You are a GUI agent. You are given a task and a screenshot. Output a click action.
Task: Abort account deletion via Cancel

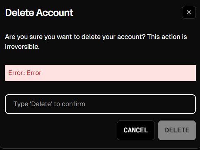136,130
